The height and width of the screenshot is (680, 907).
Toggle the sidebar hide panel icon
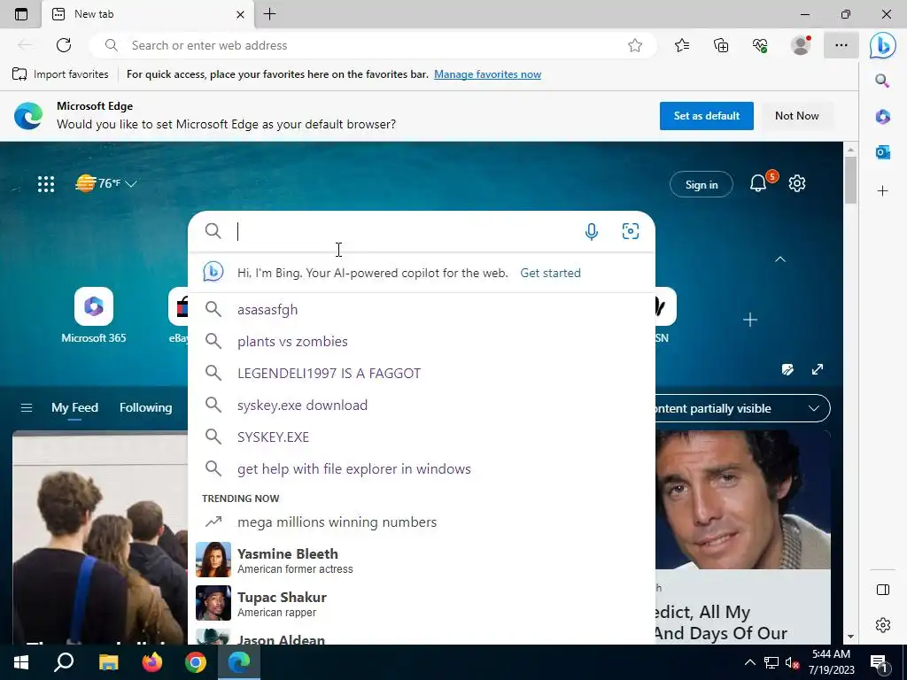tap(883, 590)
